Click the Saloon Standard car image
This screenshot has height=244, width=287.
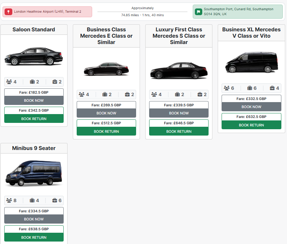pyautogui.click(x=34, y=56)
